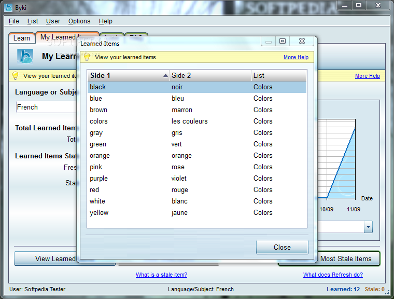Image resolution: width=394 pixels, height=299 pixels.
Task: Open the Options menu
Action: pos(79,21)
